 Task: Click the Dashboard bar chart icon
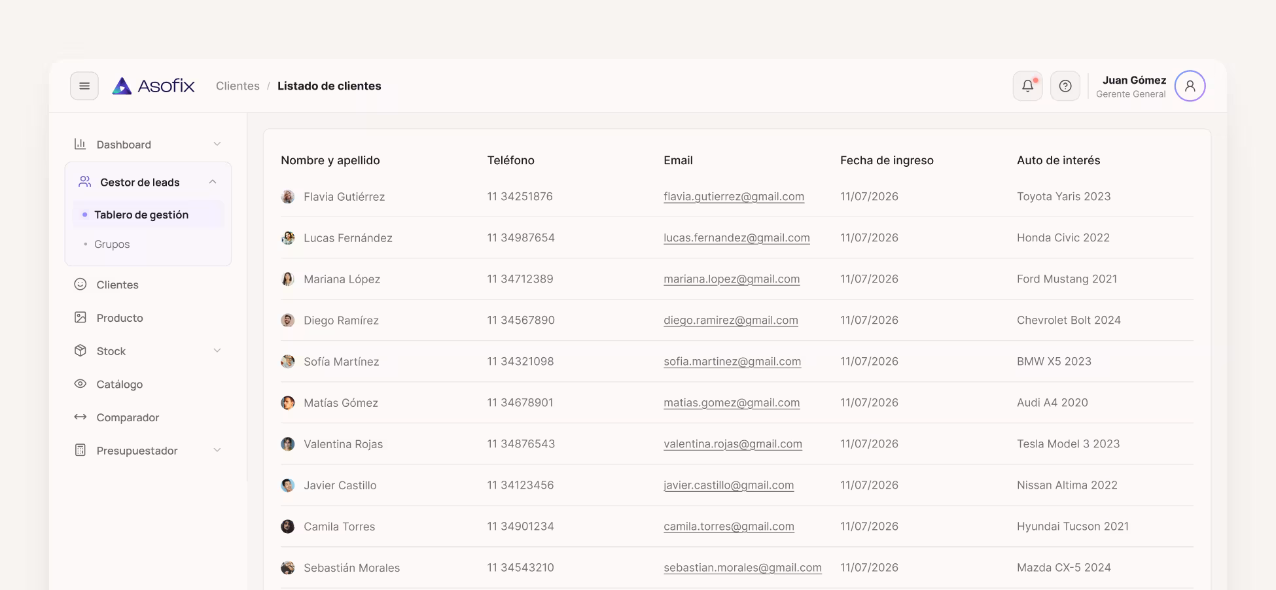pyautogui.click(x=80, y=144)
